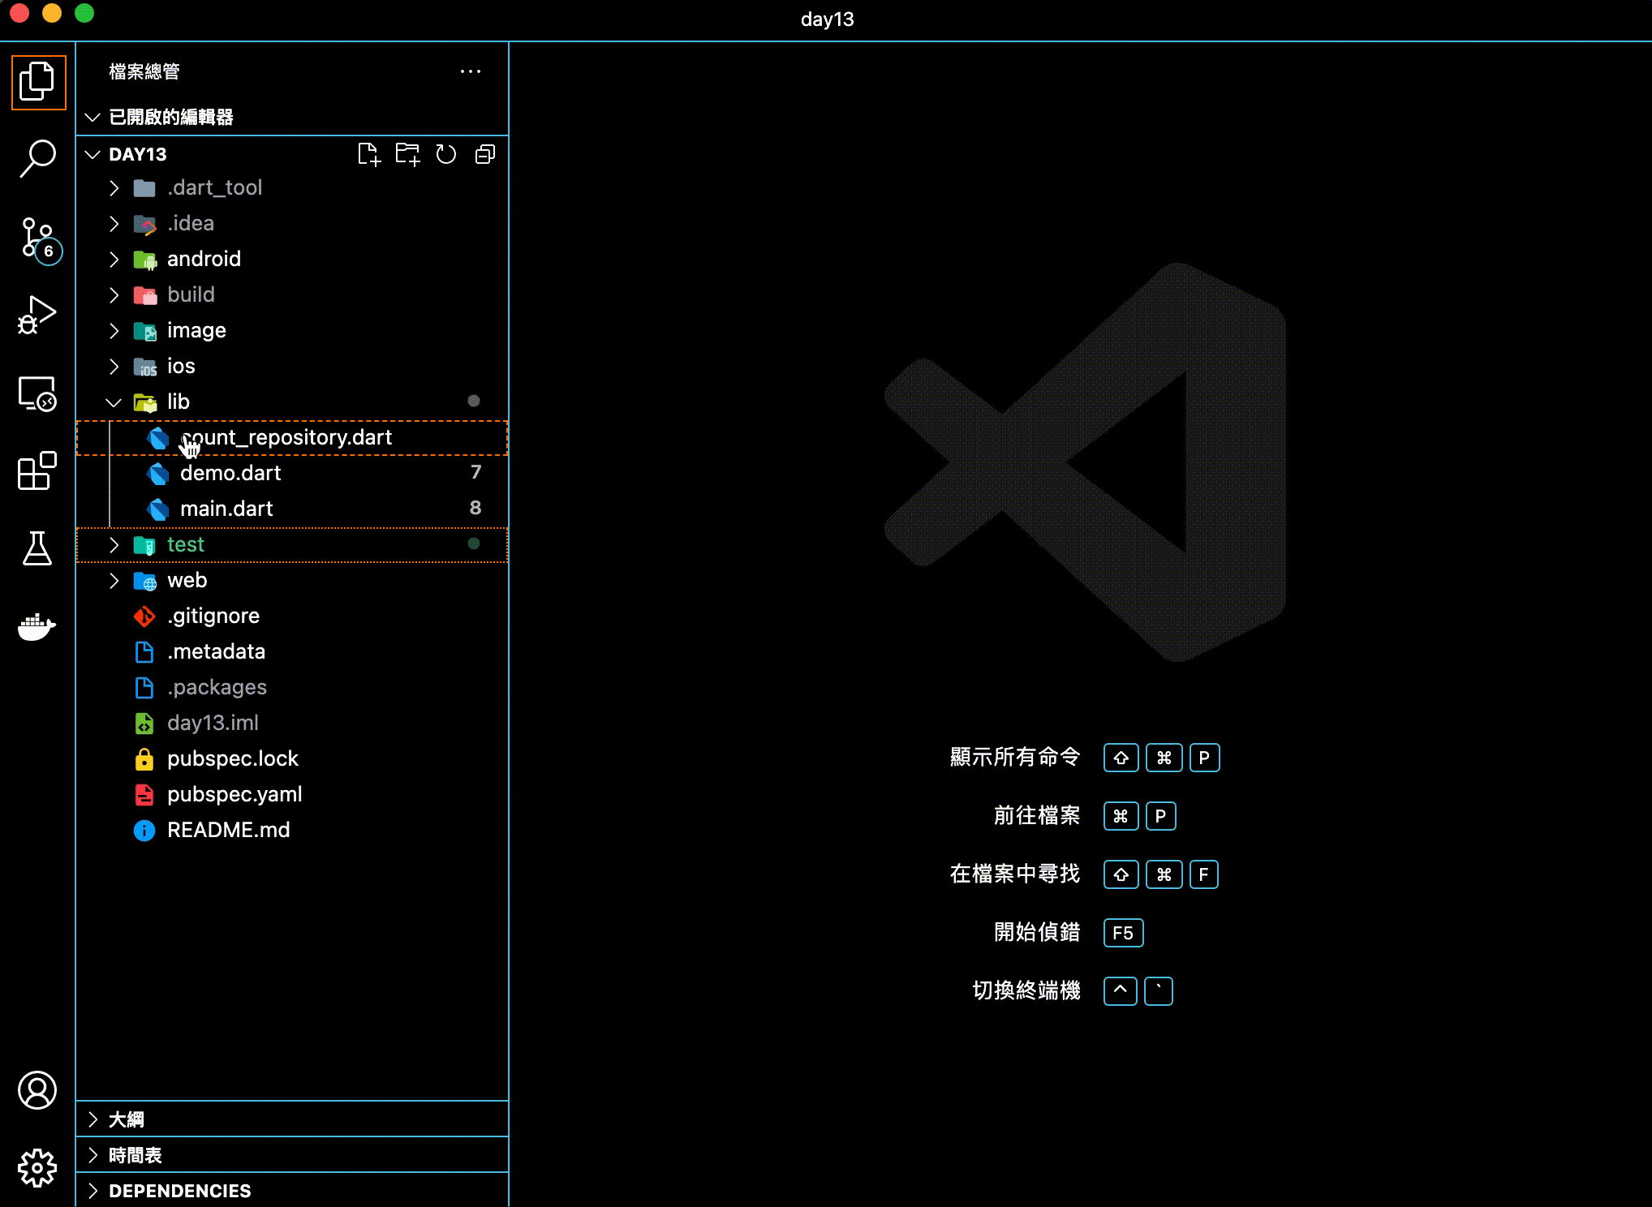Open the Manage settings gear

tap(37, 1168)
